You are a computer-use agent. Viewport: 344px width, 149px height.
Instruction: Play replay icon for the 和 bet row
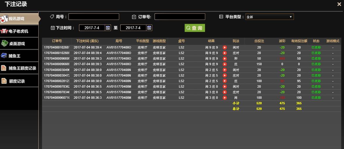click(225, 58)
